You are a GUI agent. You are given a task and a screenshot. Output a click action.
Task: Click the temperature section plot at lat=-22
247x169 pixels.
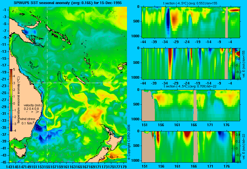tap(191, 105)
